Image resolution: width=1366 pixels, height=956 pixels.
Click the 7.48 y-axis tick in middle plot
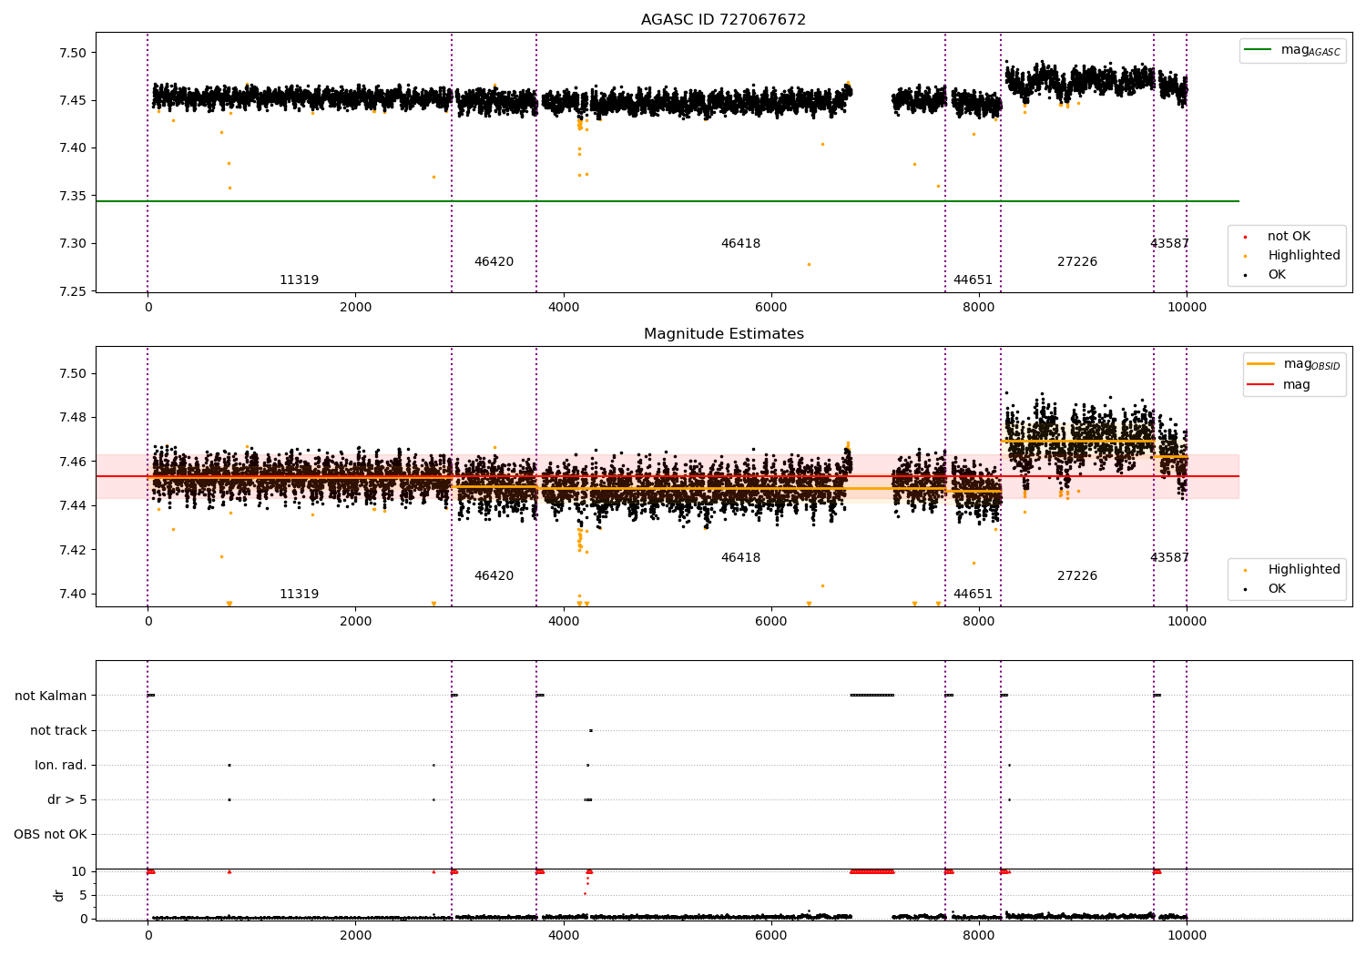click(x=73, y=418)
